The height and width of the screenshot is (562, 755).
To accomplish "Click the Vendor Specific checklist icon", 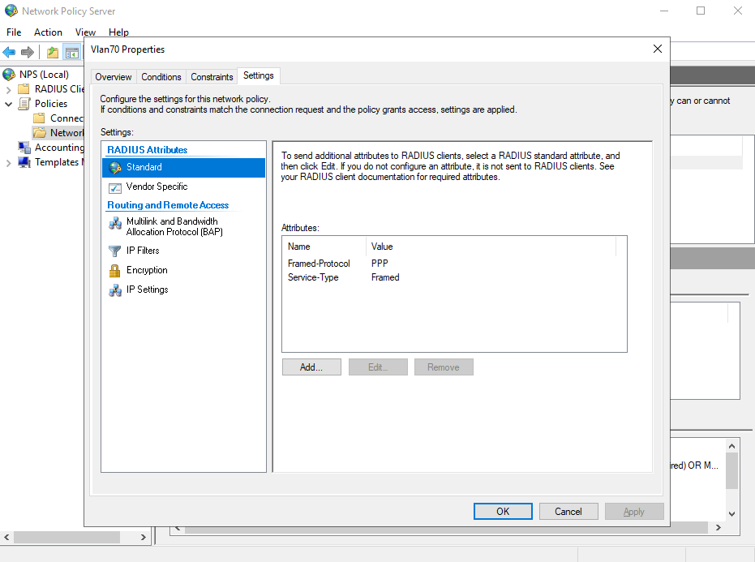I will [x=115, y=187].
